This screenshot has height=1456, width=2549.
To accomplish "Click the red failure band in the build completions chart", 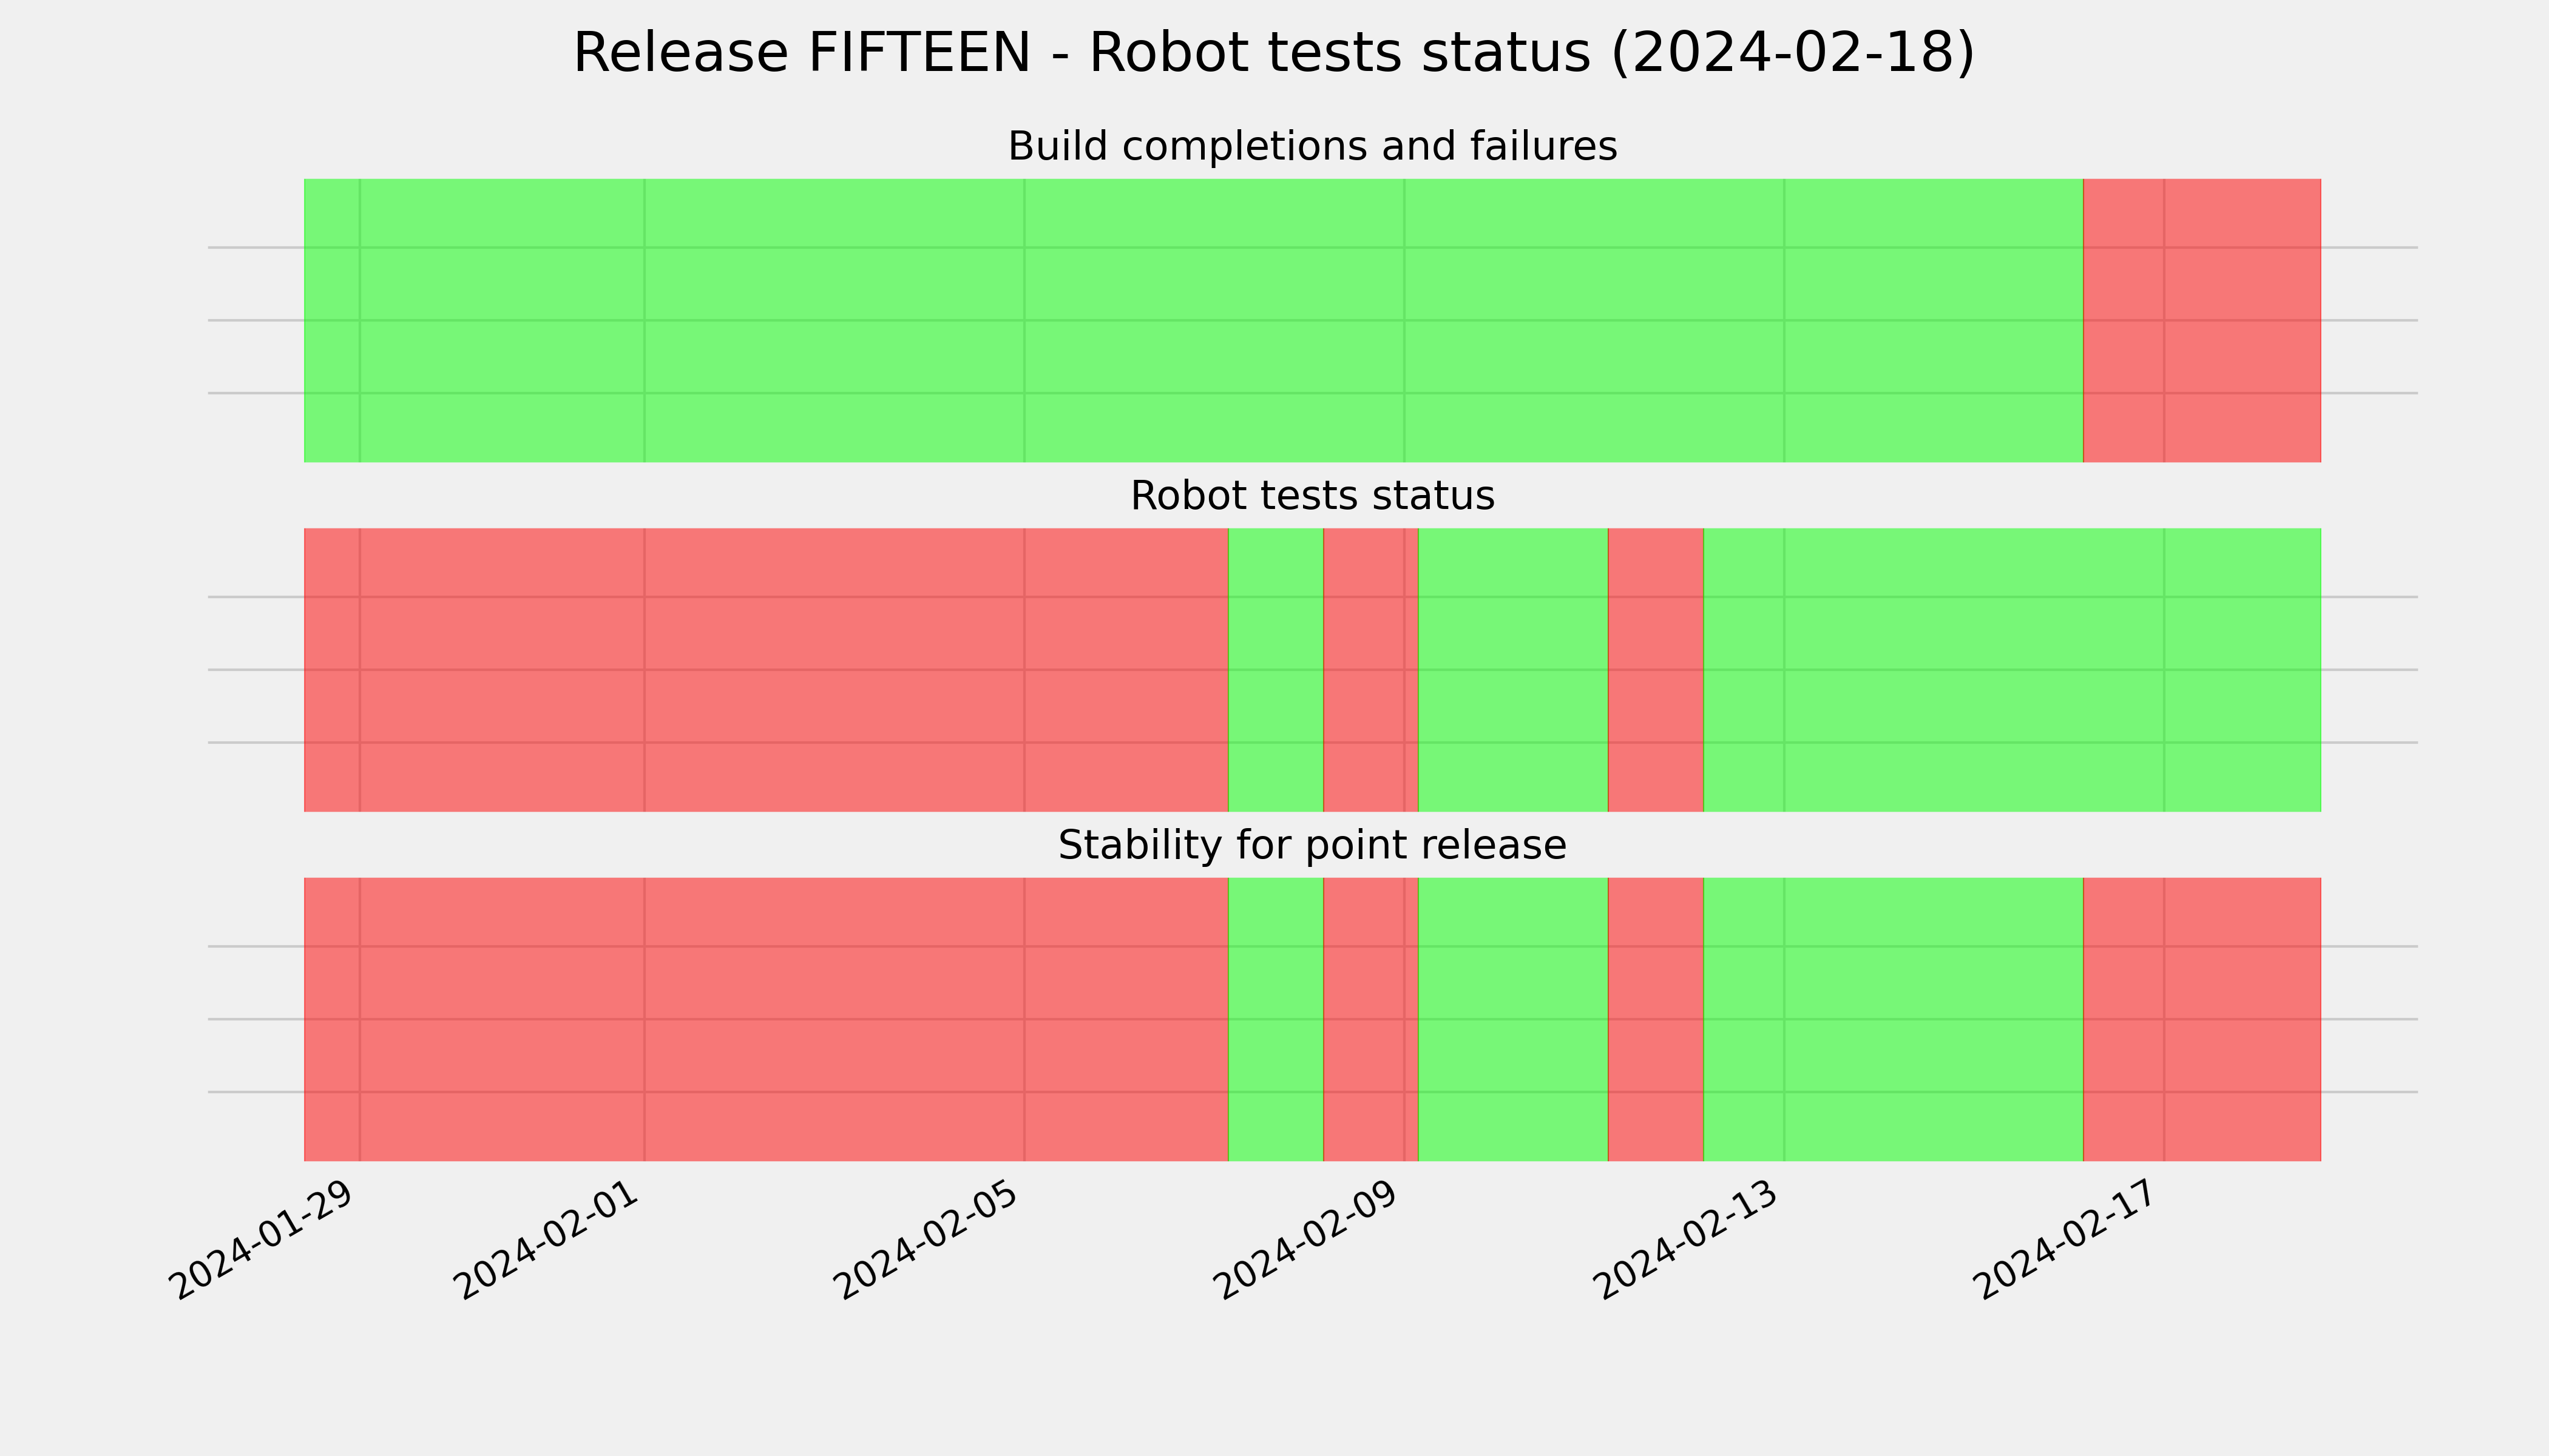I will pos(2202,320).
